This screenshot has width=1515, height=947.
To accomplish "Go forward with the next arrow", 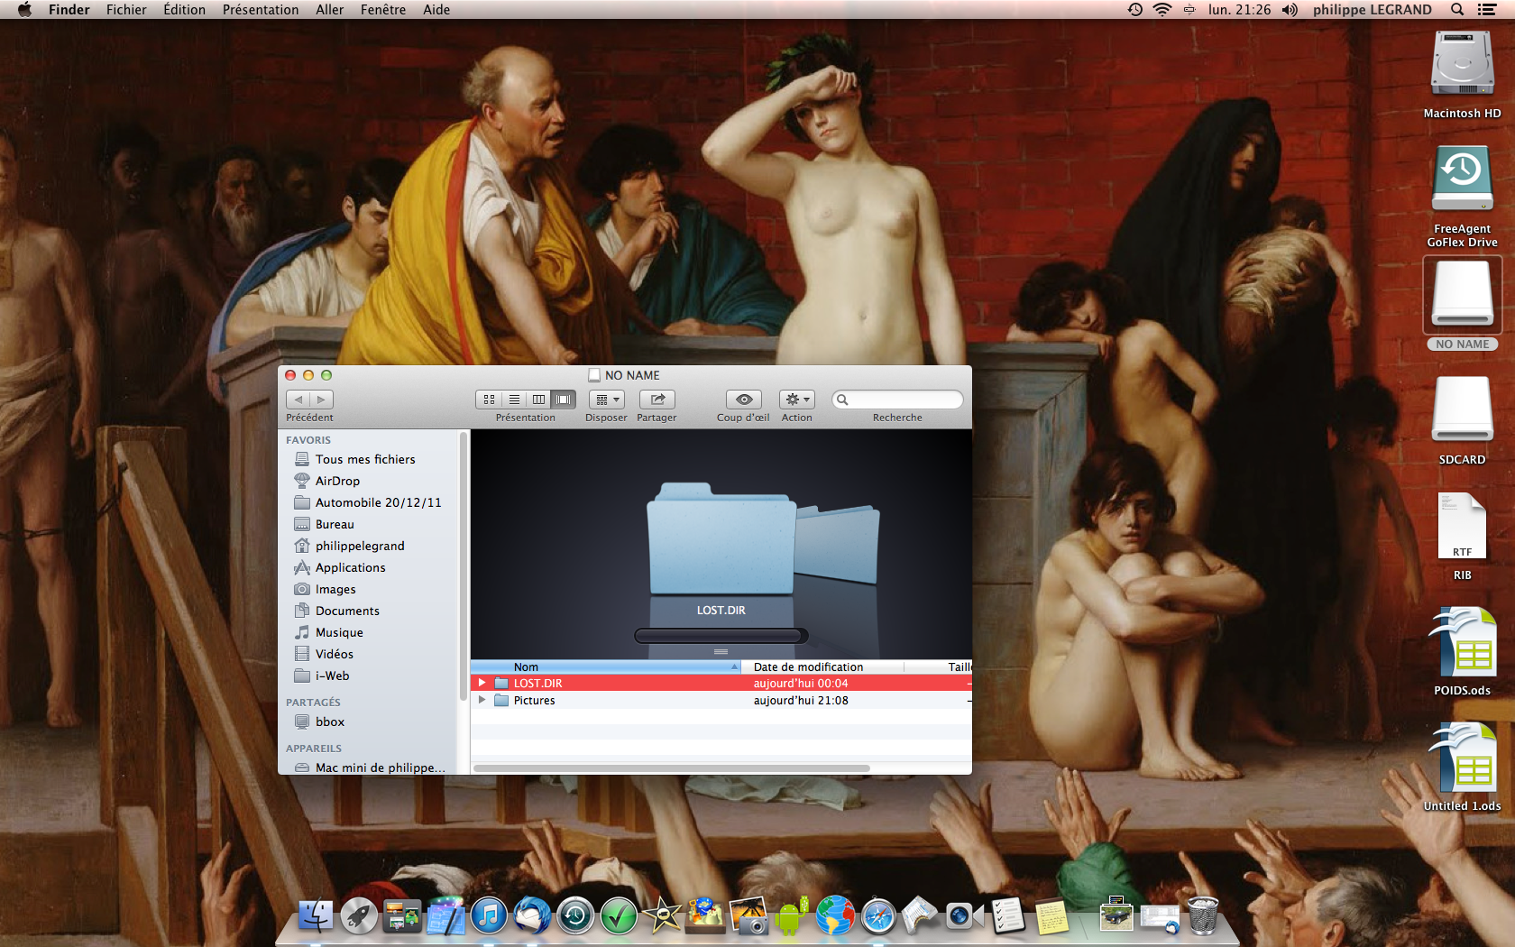I will [322, 400].
